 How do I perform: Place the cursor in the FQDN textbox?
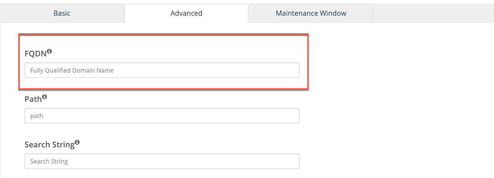coord(162,70)
